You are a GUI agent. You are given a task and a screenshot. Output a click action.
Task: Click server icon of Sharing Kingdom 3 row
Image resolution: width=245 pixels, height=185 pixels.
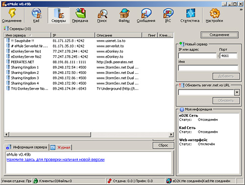tap(8, 78)
